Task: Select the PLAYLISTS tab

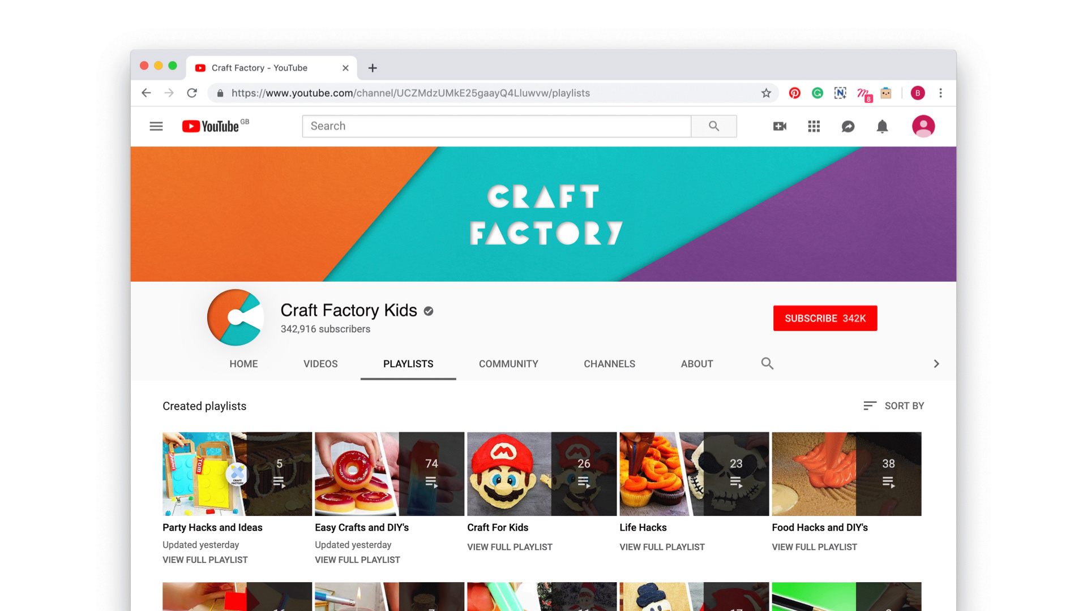Action: pyautogui.click(x=408, y=364)
